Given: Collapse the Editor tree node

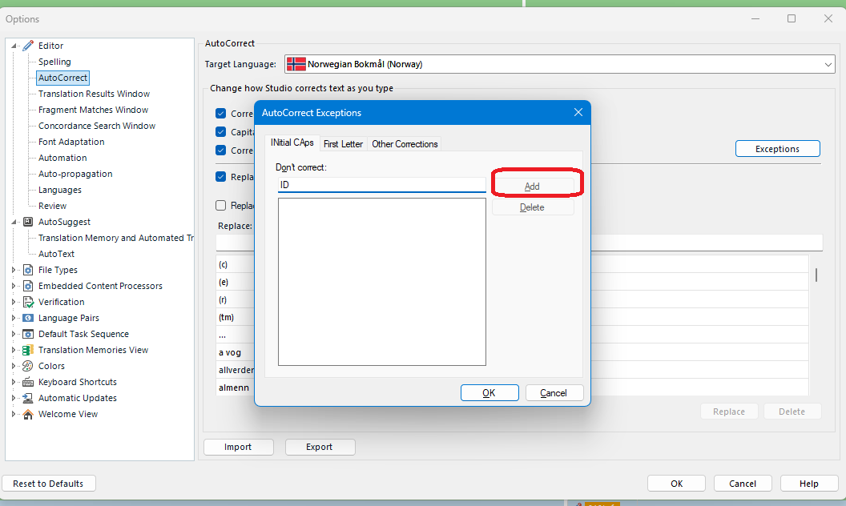Looking at the screenshot, I should pyautogui.click(x=14, y=46).
